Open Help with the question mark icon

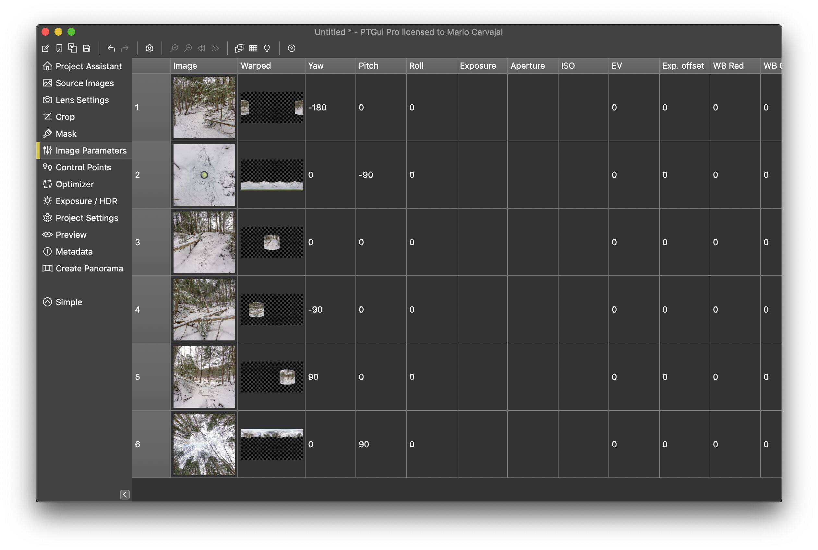[292, 48]
